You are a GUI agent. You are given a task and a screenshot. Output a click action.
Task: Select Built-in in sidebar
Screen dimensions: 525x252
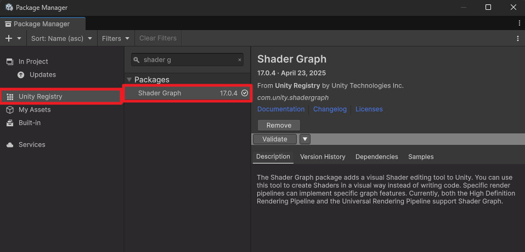[30, 123]
